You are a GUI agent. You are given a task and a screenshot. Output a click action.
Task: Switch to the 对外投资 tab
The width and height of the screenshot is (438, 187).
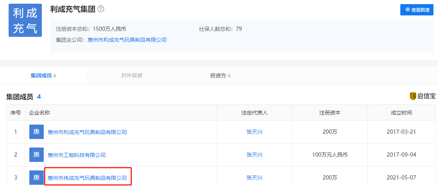point(132,75)
